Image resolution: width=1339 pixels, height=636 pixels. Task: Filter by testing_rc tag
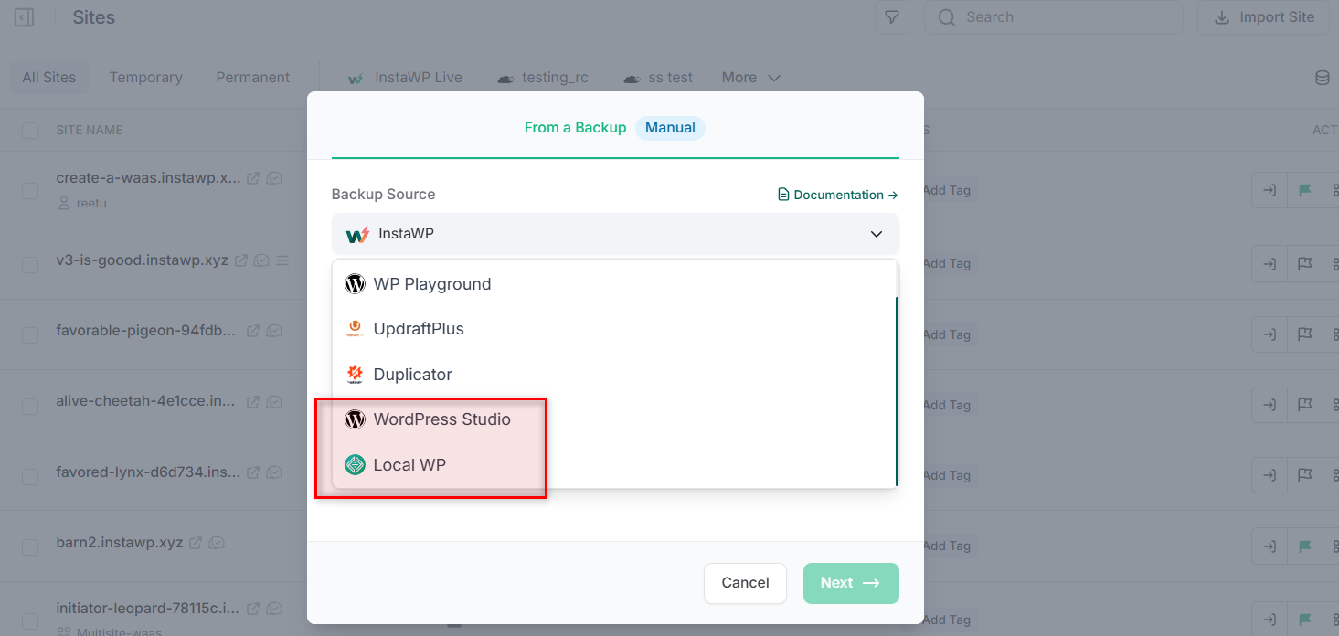pos(543,78)
